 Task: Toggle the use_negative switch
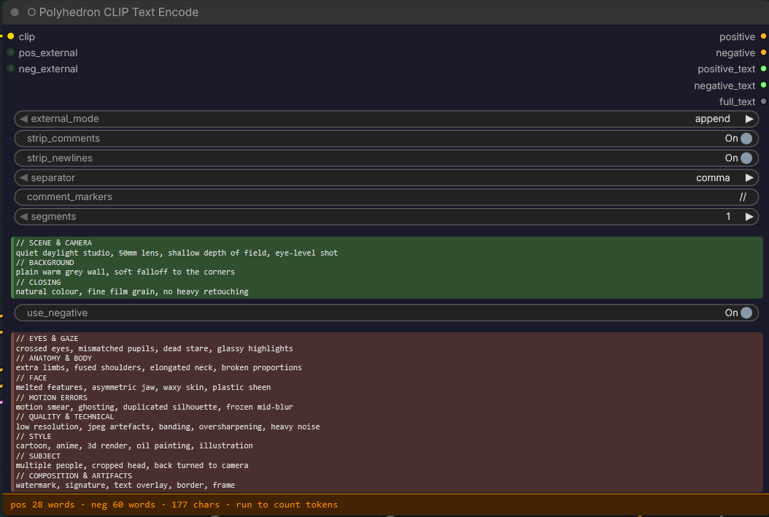click(x=746, y=313)
